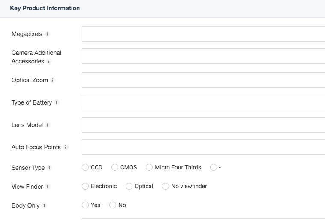325x220 pixels.
Task: Choose CMOS as the sensor type
Action: coord(115,168)
